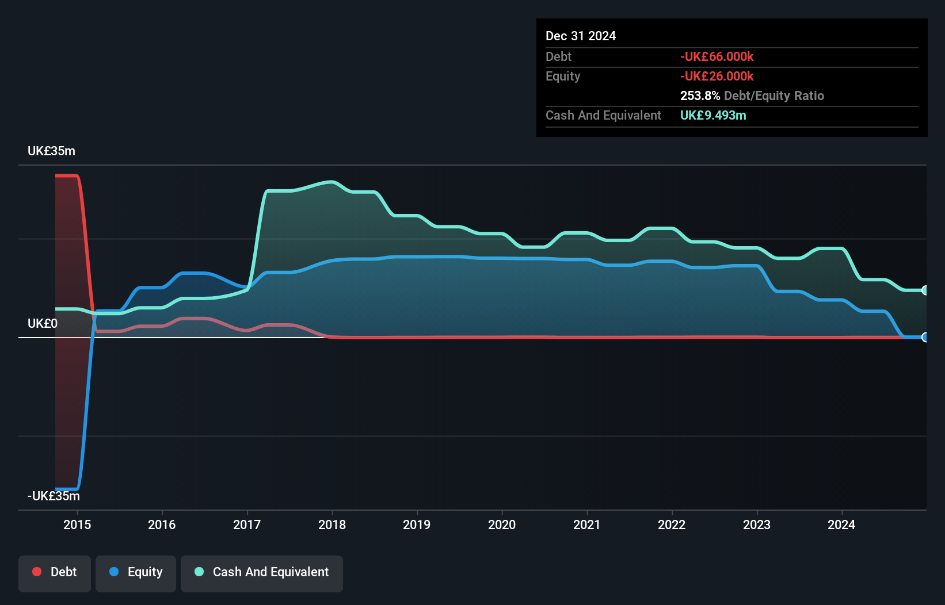Screen dimensions: 945x605
Task: Click the 2023 x-axis label
Action: click(x=757, y=524)
